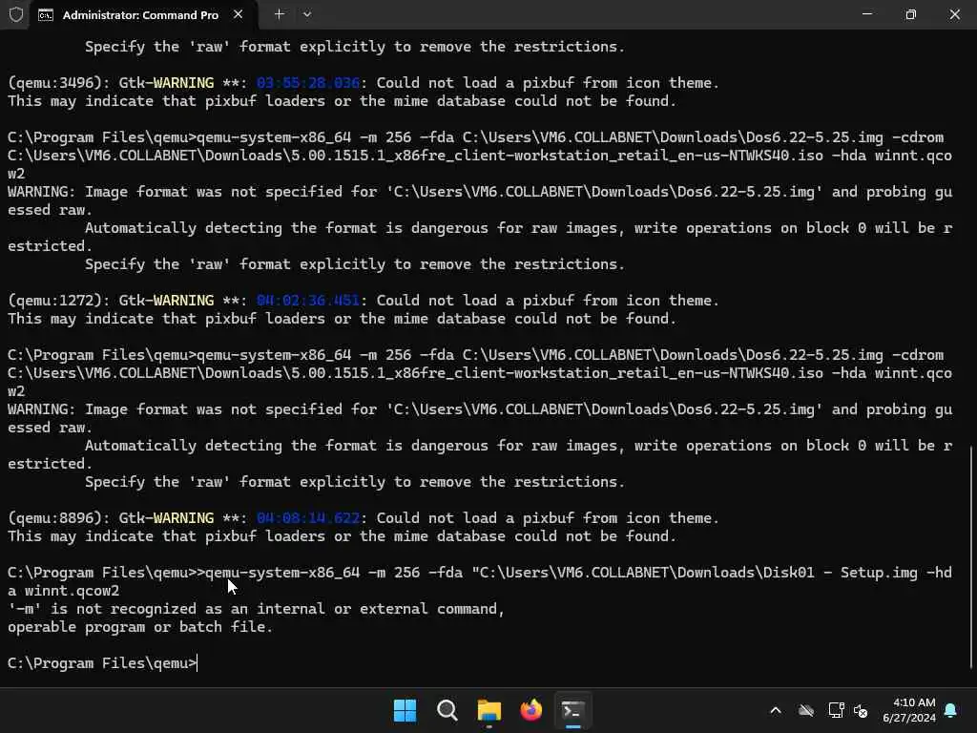
Task: Click 'a winnt.qcow2' text on wrapped line
Action: [64, 591]
